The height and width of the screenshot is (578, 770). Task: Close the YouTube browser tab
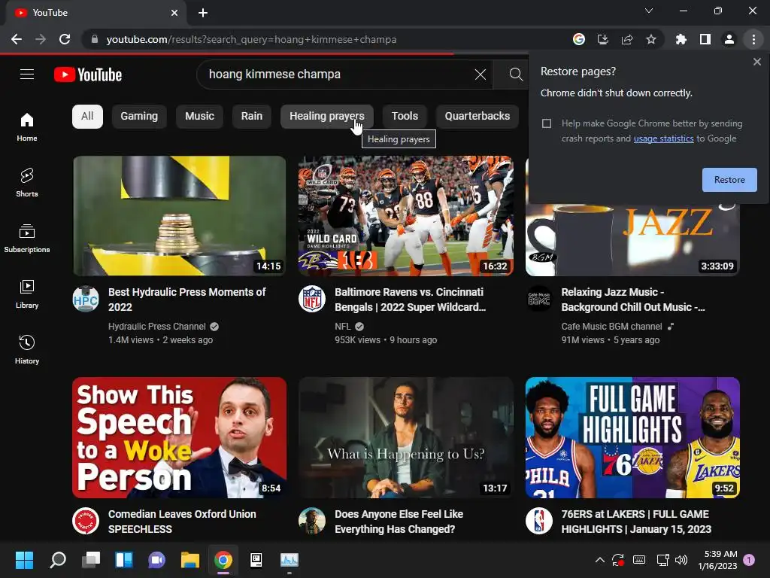174,13
